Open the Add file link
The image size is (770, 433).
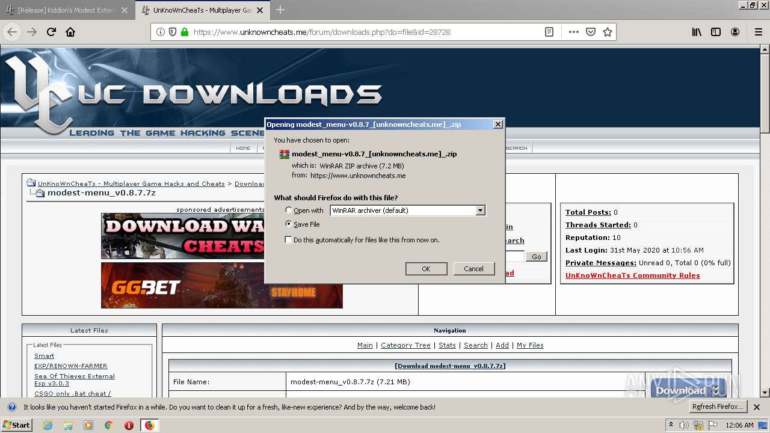click(502, 345)
